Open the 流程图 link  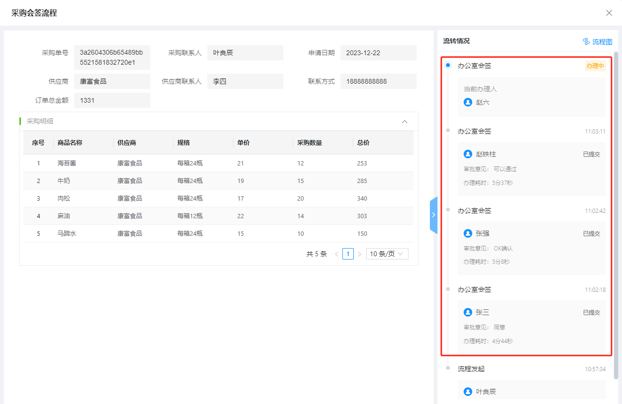click(602, 42)
